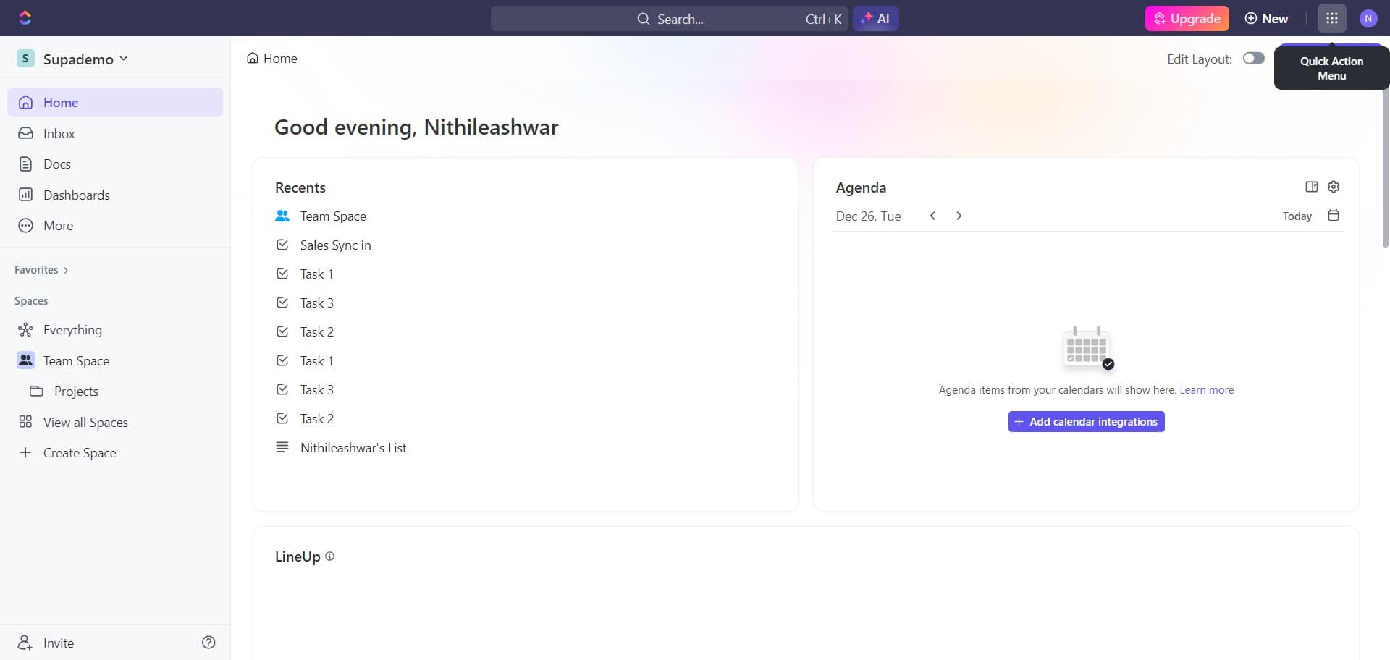This screenshot has height=660, width=1390.
Task: Open Dashboards in the sidebar
Action: (x=77, y=195)
